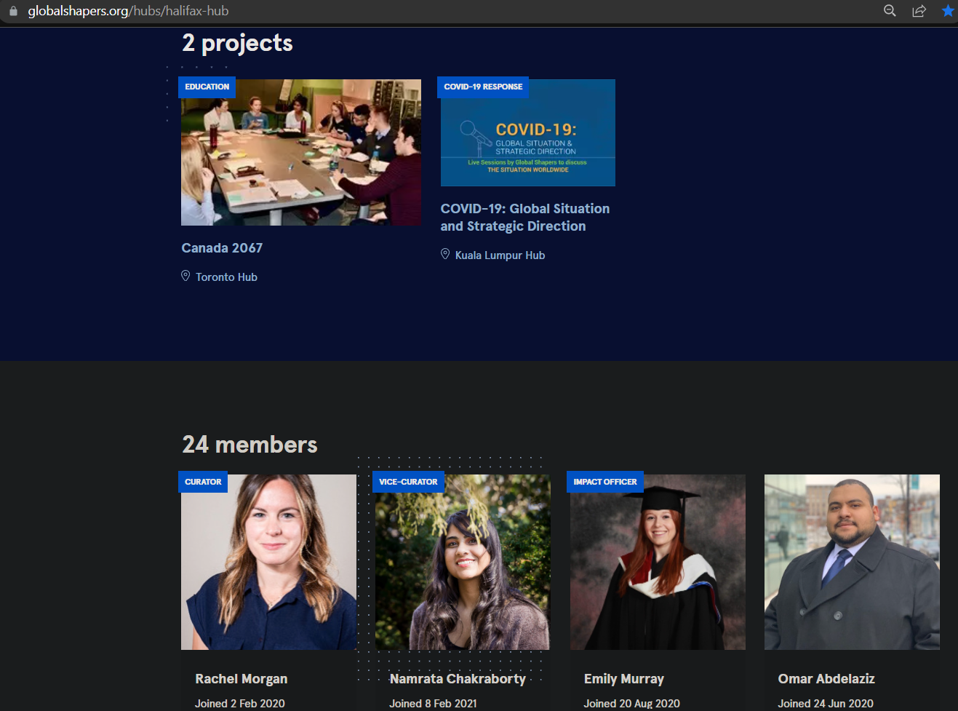Click the Canada 2067 project title
The width and height of the screenshot is (958, 711).
point(222,248)
